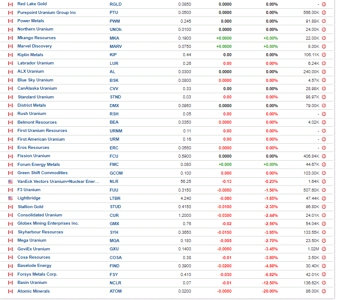Click the US flag beside VanEck Vectors
Image resolution: width=338 pixels, height=300 pixels.
click(10, 182)
